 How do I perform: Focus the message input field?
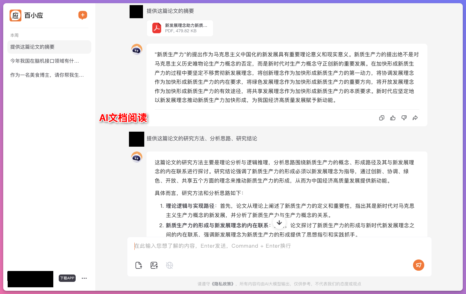coord(279,246)
